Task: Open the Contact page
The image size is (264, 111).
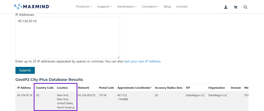Action: tap(182, 7)
